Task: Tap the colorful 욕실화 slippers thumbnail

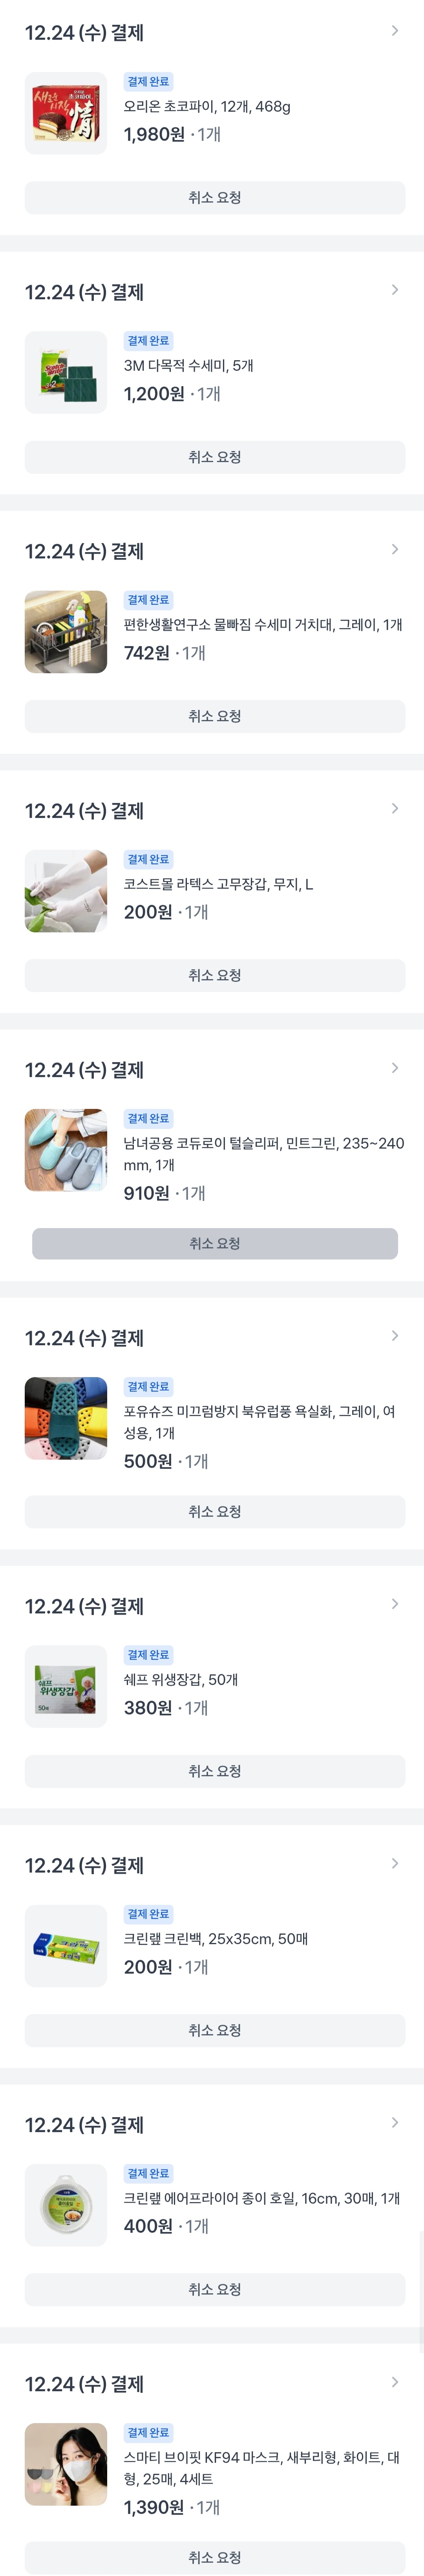Action: pos(66,1418)
